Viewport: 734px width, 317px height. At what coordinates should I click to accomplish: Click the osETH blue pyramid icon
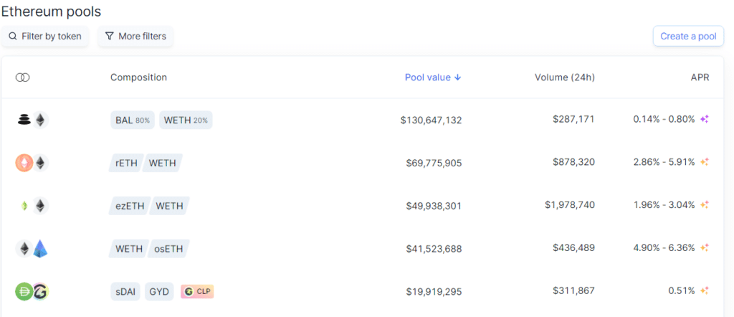coord(41,249)
